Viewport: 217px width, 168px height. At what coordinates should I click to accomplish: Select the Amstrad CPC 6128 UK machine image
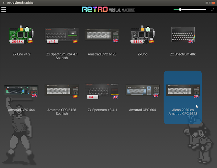[102, 35]
